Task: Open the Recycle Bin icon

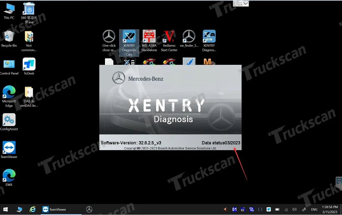Action: pyautogui.click(x=9, y=39)
